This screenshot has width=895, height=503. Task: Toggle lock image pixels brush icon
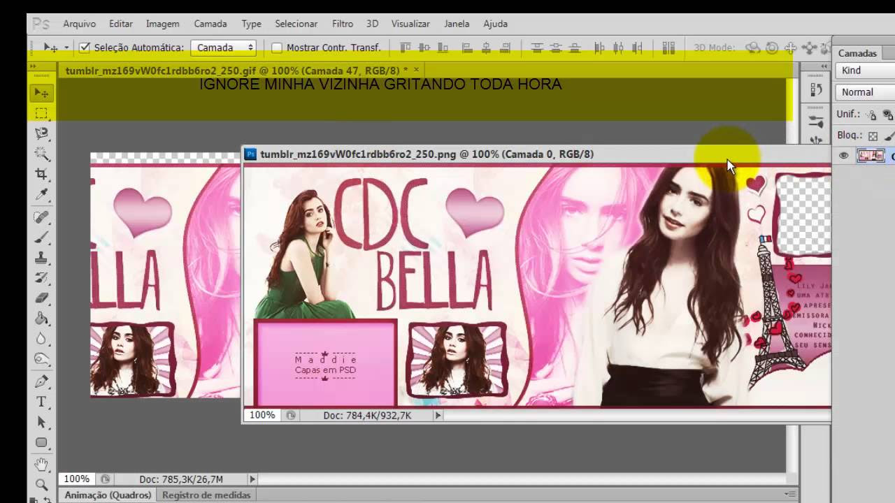889,136
